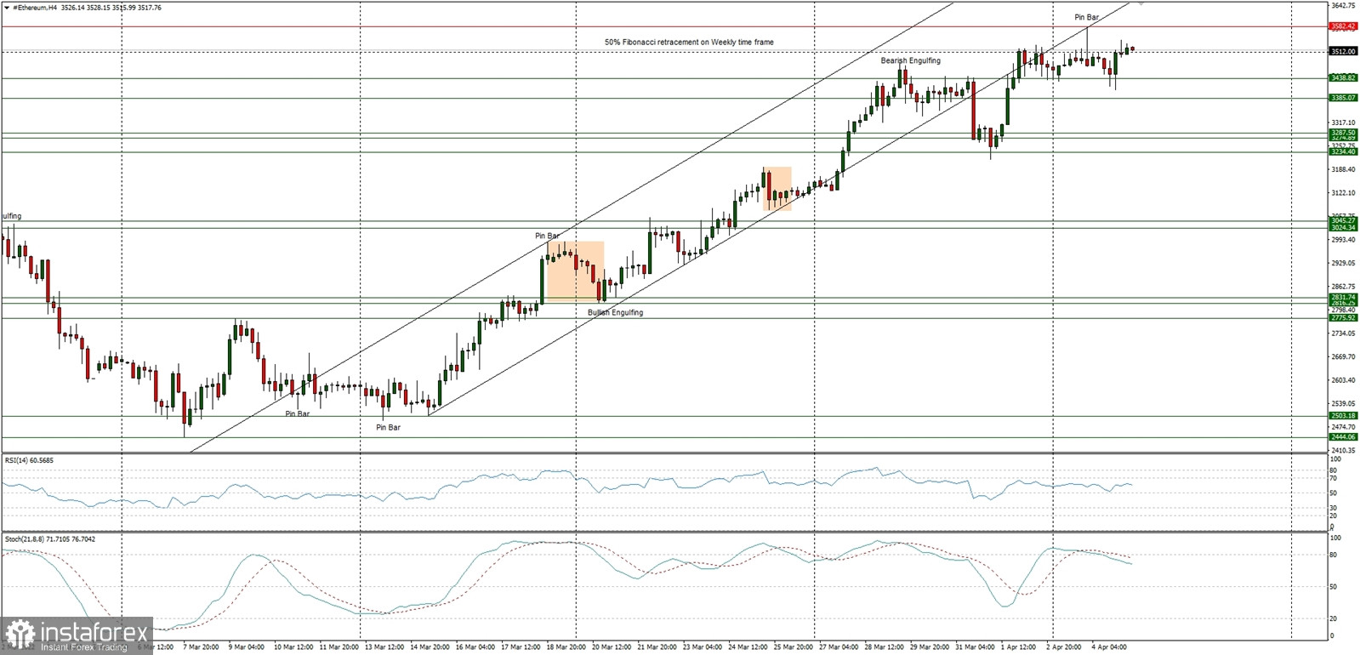Click the green 3045.27 level label
The width and height of the screenshot is (1360, 655).
[1343, 220]
